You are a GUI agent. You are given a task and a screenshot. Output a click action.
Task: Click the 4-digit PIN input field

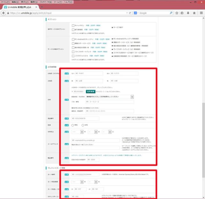pyautogui.click(x=93, y=159)
